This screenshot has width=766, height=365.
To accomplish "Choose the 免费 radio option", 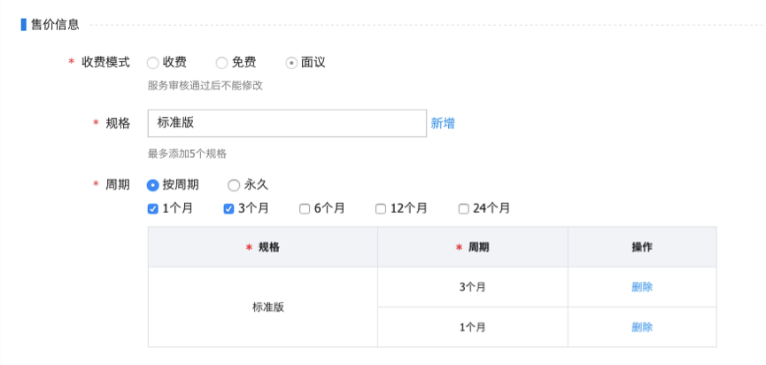I will [222, 63].
